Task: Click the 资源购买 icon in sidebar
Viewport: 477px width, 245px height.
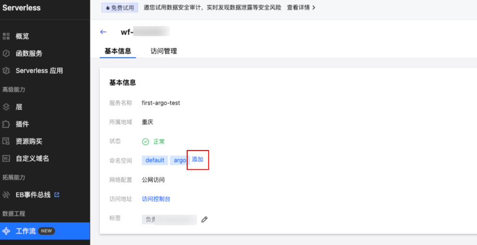Action: tap(6, 141)
